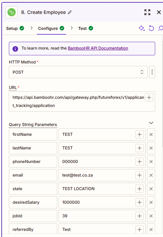The width and height of the screenshot is (163, 237).
Task: Expand the step panel to fullscreen
Action: pos(147,12)
